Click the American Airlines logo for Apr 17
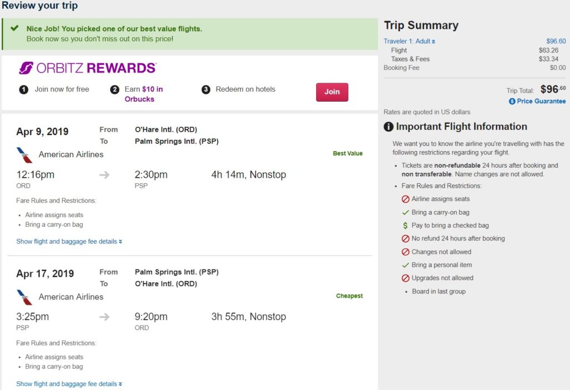The height and width of the screenshot is (390, 570). 24,297
